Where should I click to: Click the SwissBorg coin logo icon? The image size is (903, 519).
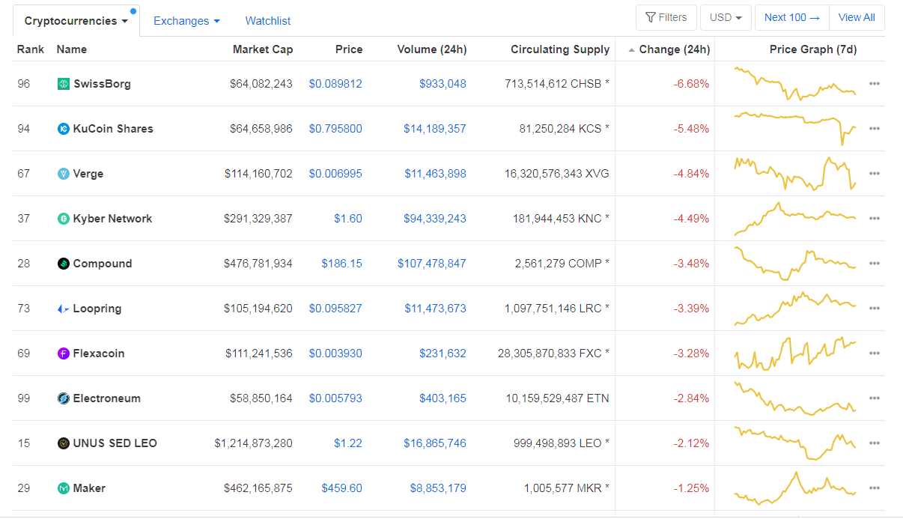(x=64, y=84)
